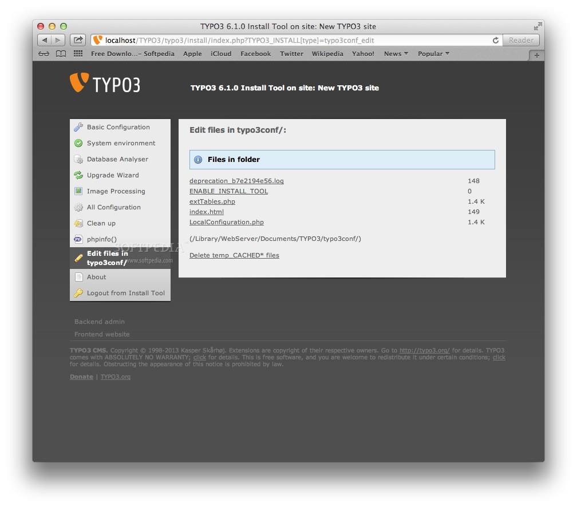577x507 pixels.
Task: Follow the http://typo3.org/ footer link
Action: 424,350
